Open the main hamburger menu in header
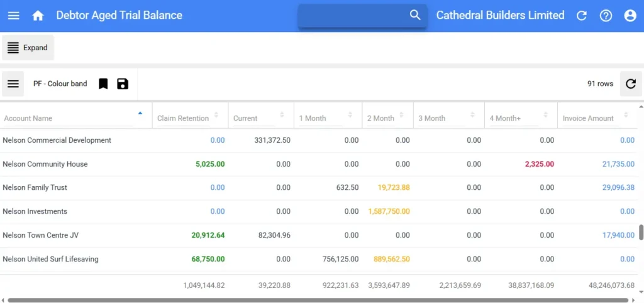The image size is (644, 303). (14, 16)
